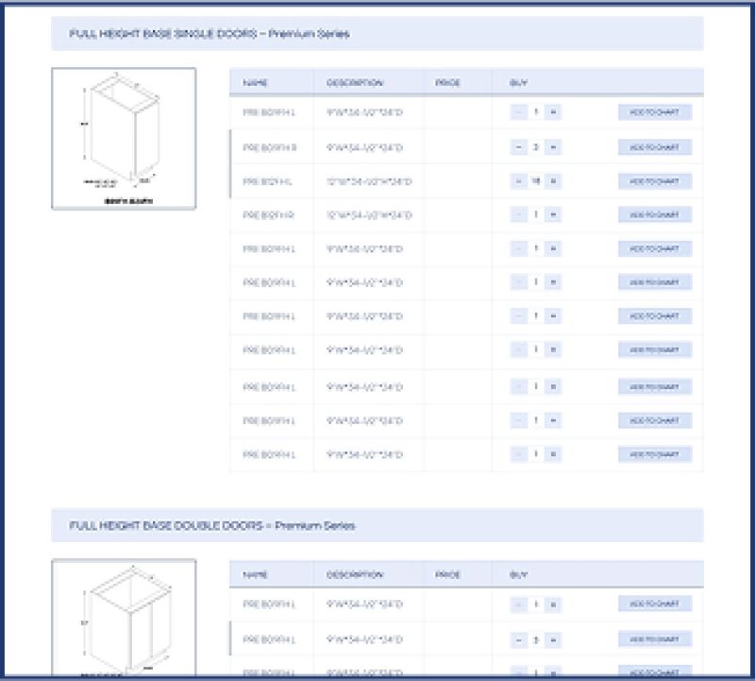Image resolution: width=755 pixels, height=681 pixels.
Task: Add PRE B12FH L to chart
Action: 654,181
